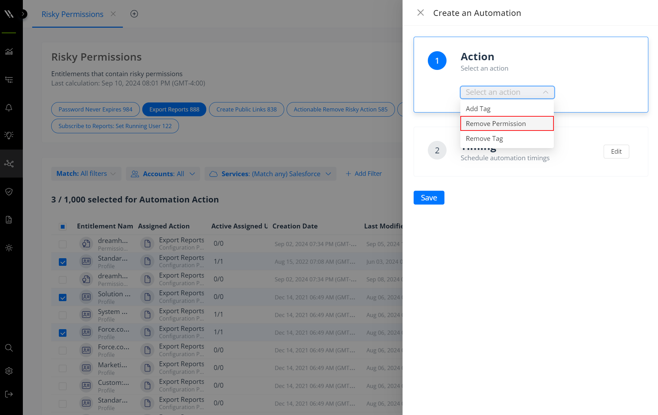This screenshot has width=658, height=415.
Task: Switch to the Risky Permissions tab
Action: click(x=72, y=14)
